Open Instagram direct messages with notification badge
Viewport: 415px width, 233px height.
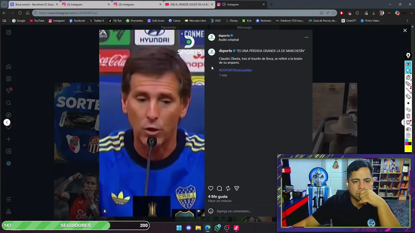coord(9,91)
